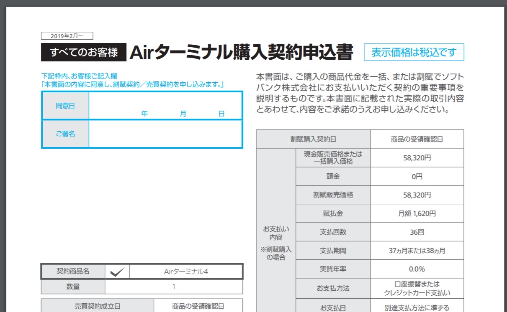
Task: Click the quantity value 1 cell
Action: click(174, 287)
